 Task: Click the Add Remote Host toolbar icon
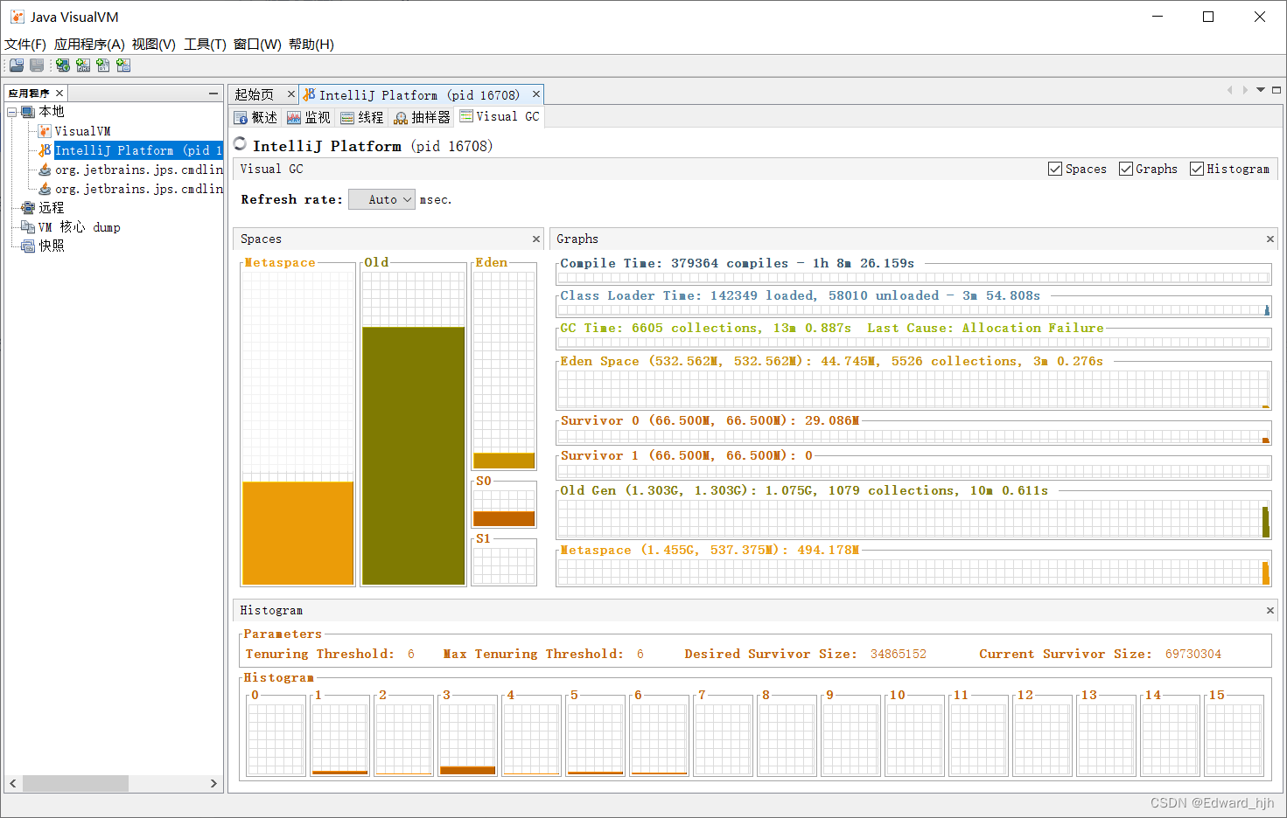[x=63, y=66]
